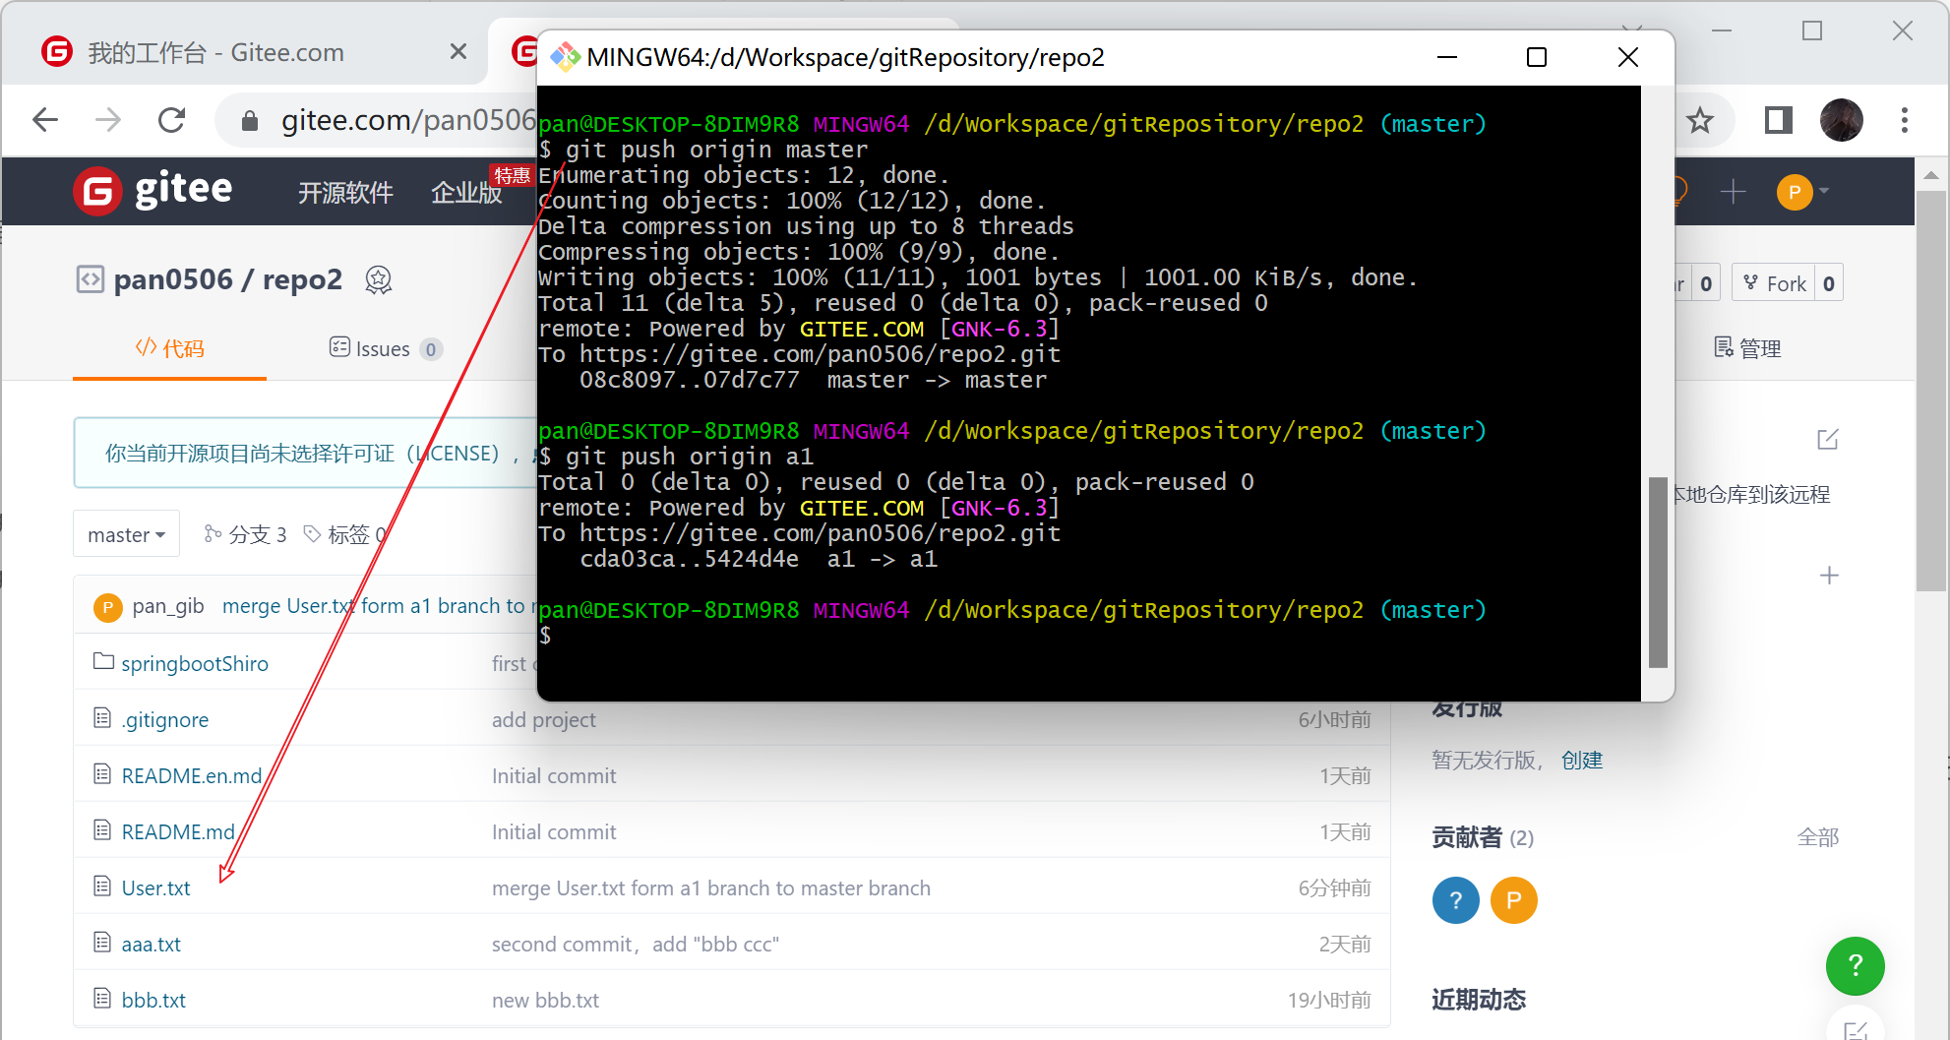This screenshot has width=1950, height=1040.
Task: Fork the repository
Action: [x=1775, y=283]
